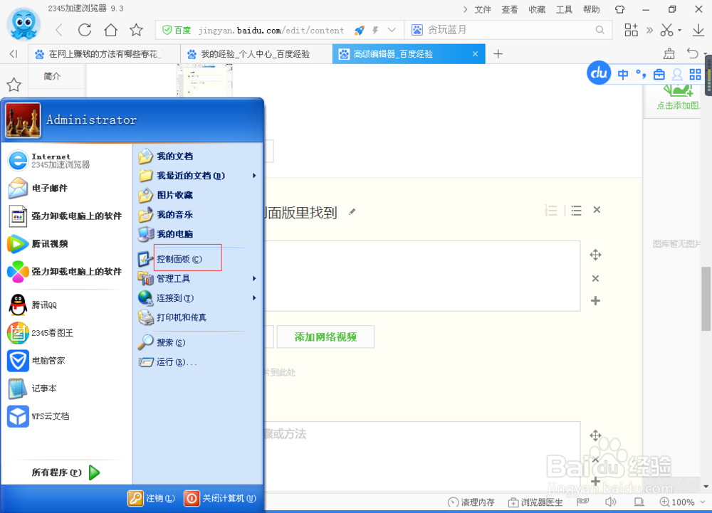Toggle the speaker mute icon in status bar
Image resolution: width=712 pixels, height=513 pixels.
coord(611,502)
